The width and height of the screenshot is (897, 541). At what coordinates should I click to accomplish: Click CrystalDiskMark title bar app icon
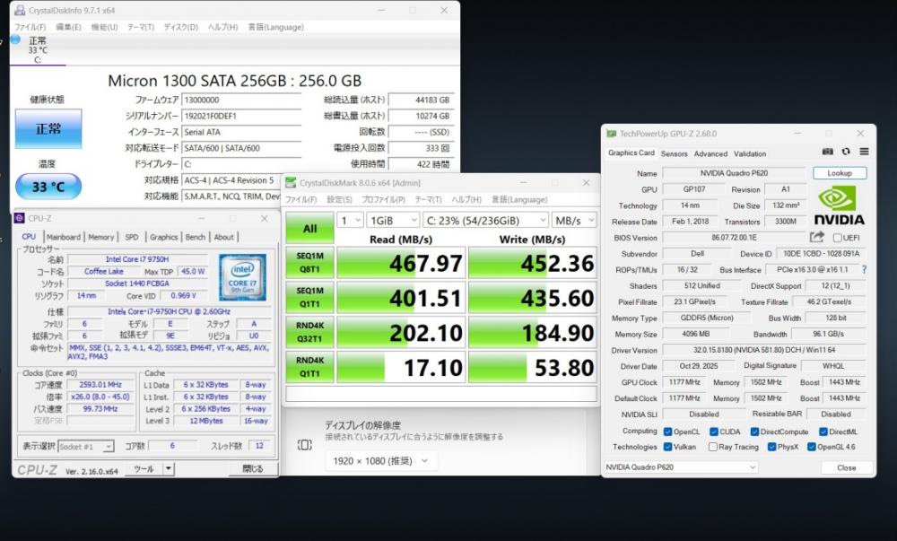[x=291, y=183]
